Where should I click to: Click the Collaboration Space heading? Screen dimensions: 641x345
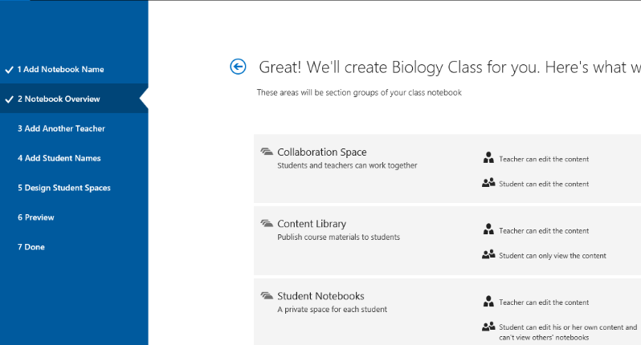coord(321,152)
